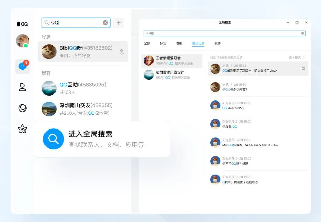Open the favorites star icon in sidebar
Image resolution: width=321 pixels, height=222 pixels.
tap(22, 129)
